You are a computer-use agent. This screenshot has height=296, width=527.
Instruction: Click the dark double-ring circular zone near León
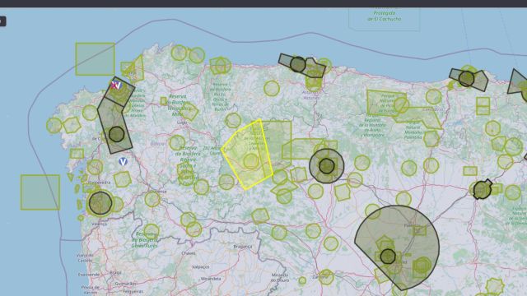click(x=327, y=166)
